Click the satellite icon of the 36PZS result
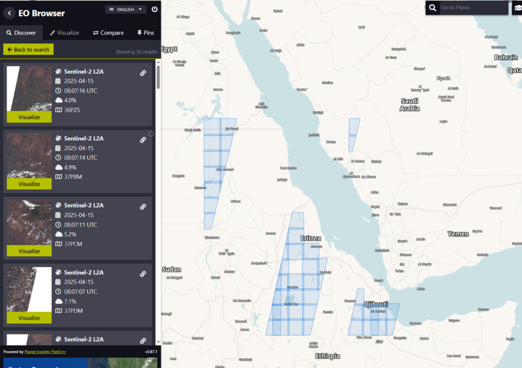 tap(58, 71)
